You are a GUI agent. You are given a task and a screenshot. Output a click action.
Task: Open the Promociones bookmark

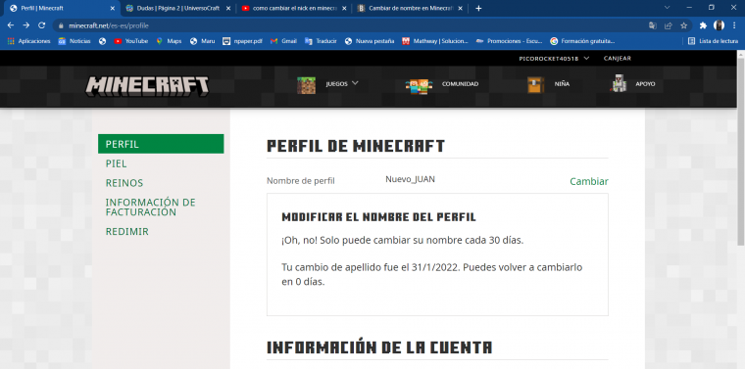pos(510,41)
